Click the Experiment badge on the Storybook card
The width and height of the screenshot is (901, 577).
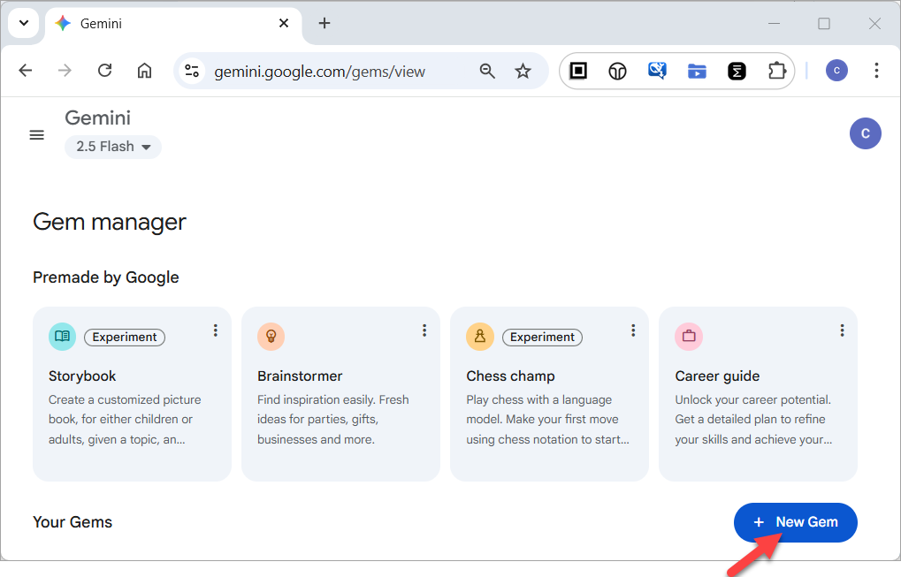tap(125, 337)
